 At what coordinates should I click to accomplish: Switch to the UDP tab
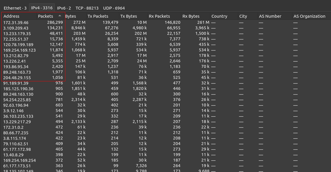[114, 8]
